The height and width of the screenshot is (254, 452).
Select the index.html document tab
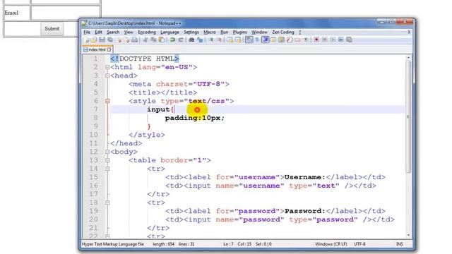(x=97, y=49)
